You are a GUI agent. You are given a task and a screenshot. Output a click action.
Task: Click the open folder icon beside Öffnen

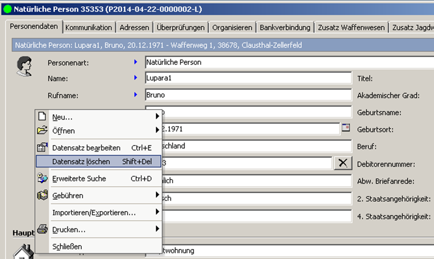pos(42,131)
